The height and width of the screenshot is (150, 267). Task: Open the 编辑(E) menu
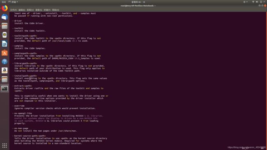point(22,10)
